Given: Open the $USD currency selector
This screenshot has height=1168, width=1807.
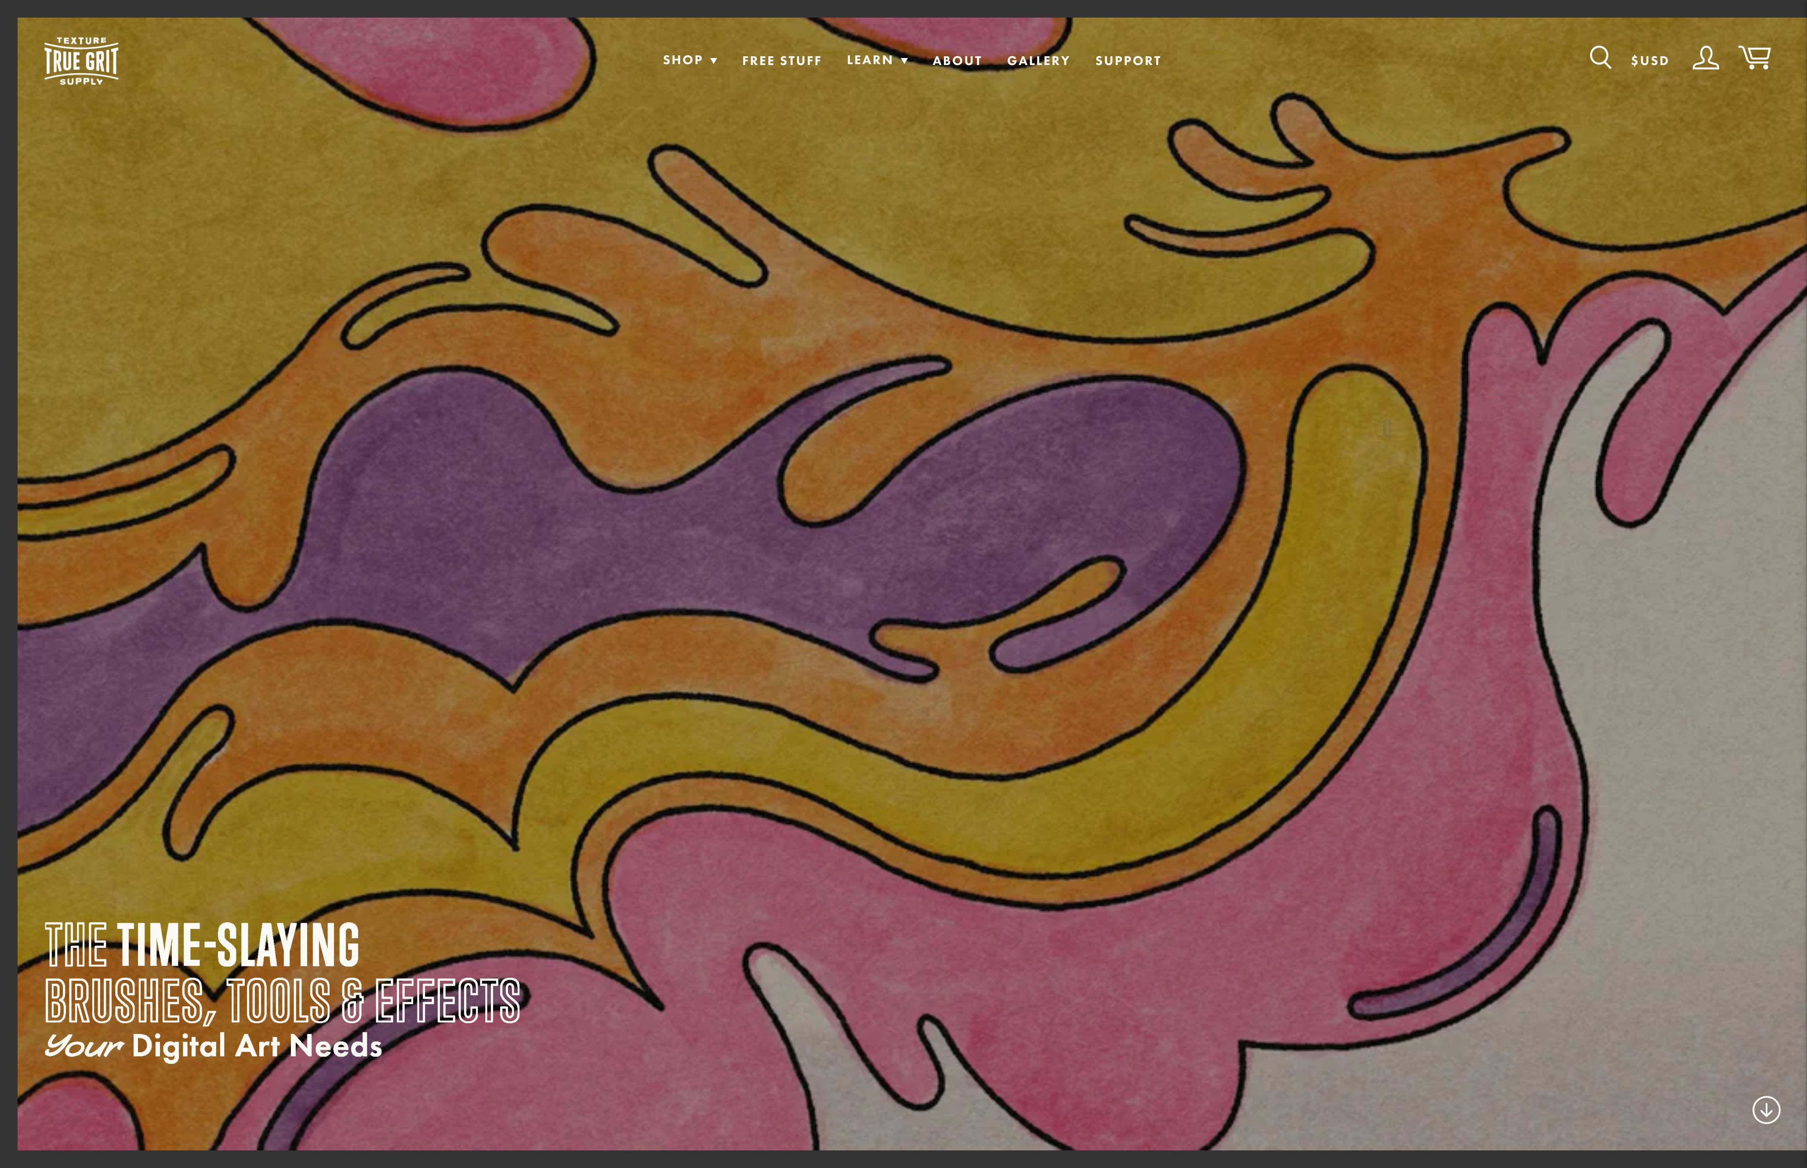Looking at the screenshot, I should click(x=1649, y=60).
